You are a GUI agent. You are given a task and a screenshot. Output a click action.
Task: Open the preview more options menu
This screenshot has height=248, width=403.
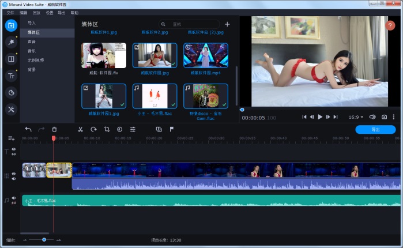[394, 117]
